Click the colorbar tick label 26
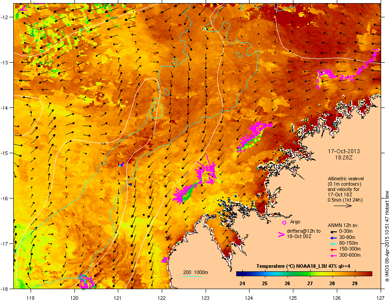 point(287,283)
